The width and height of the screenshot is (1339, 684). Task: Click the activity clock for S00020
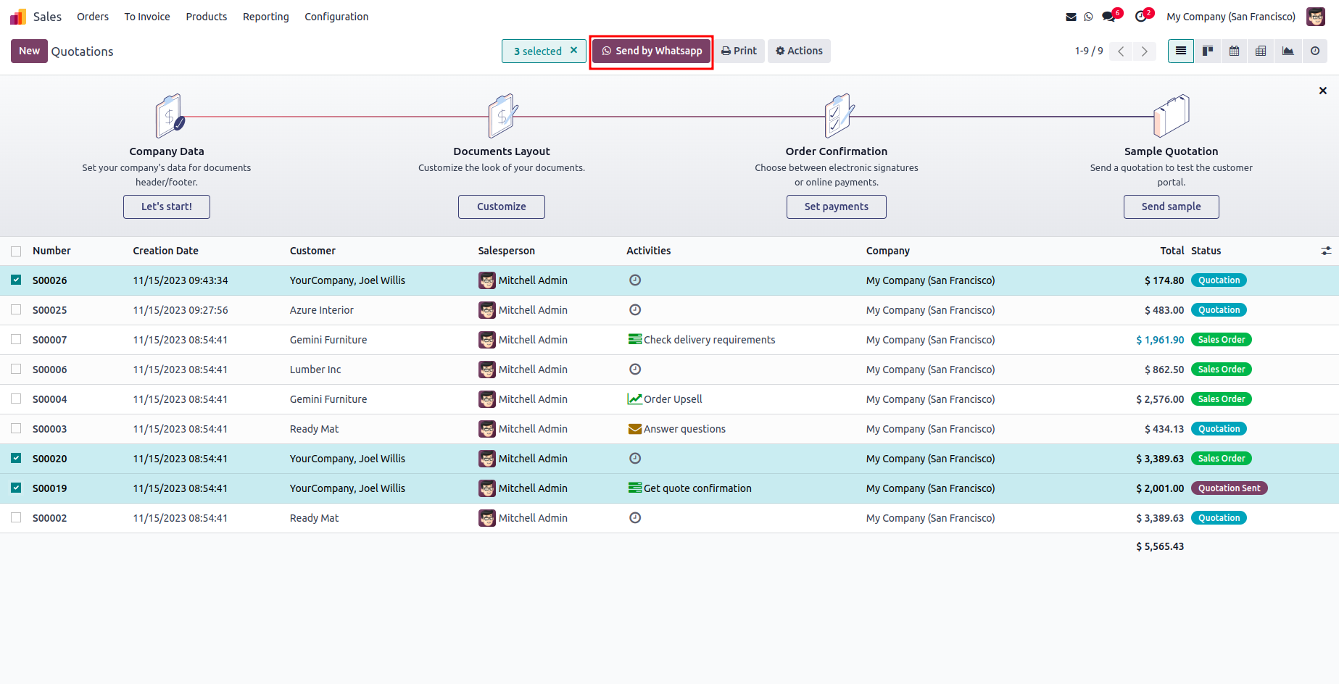(x=635, y=459)
